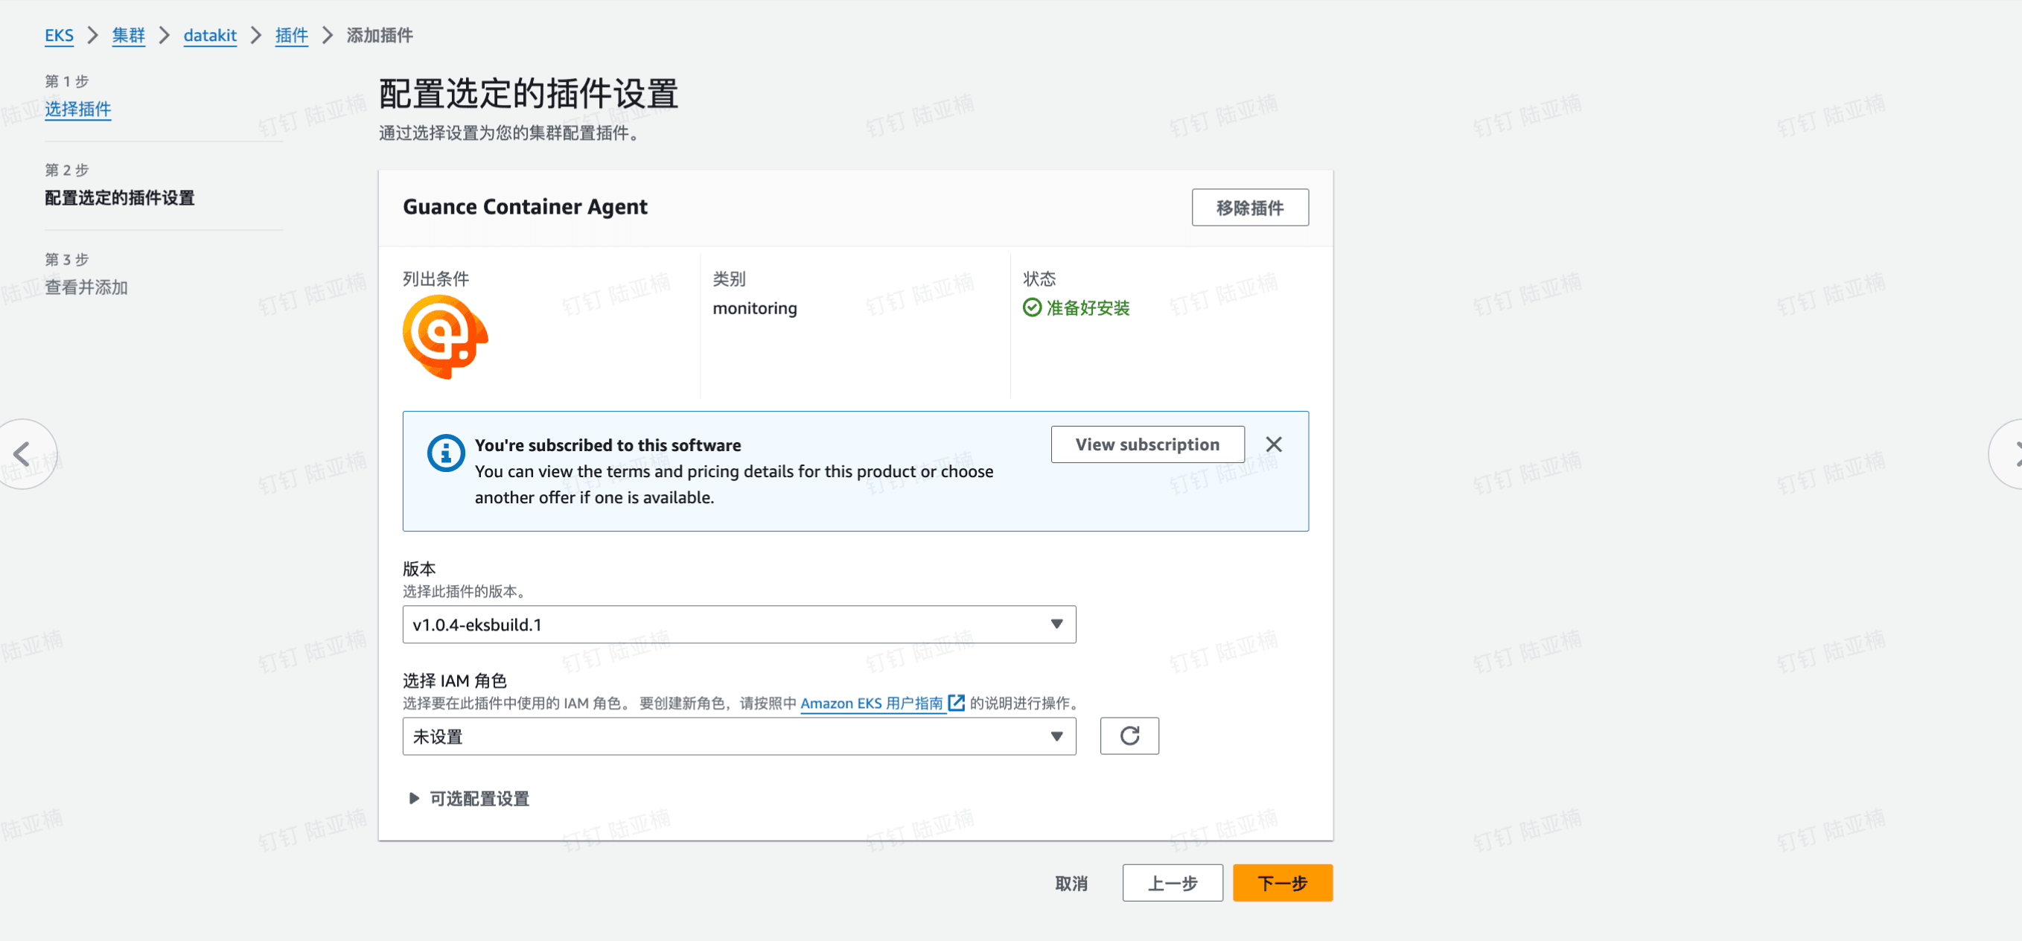Click the 移除插件 remove plugin icon button
Image resolution: width=2022 pixels, height=941 pixels.
(x=1249, y=206)
